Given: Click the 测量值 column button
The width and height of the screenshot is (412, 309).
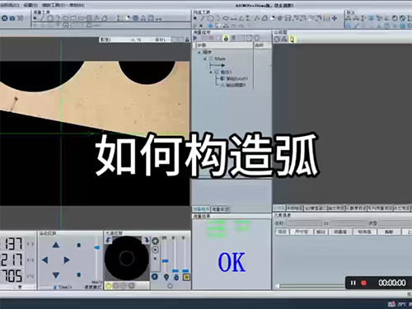Looking at the screenshot, I should pyautogui.click(x=340, y=232).
